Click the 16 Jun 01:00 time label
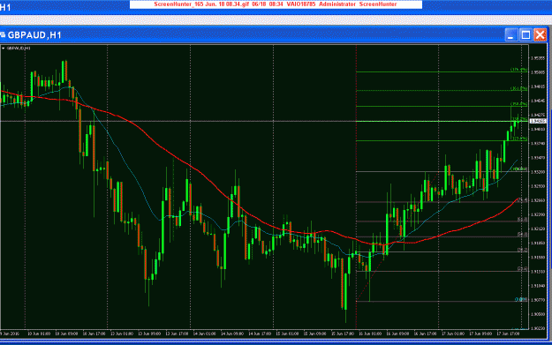 pyautogui.click(x=370, y=334)
